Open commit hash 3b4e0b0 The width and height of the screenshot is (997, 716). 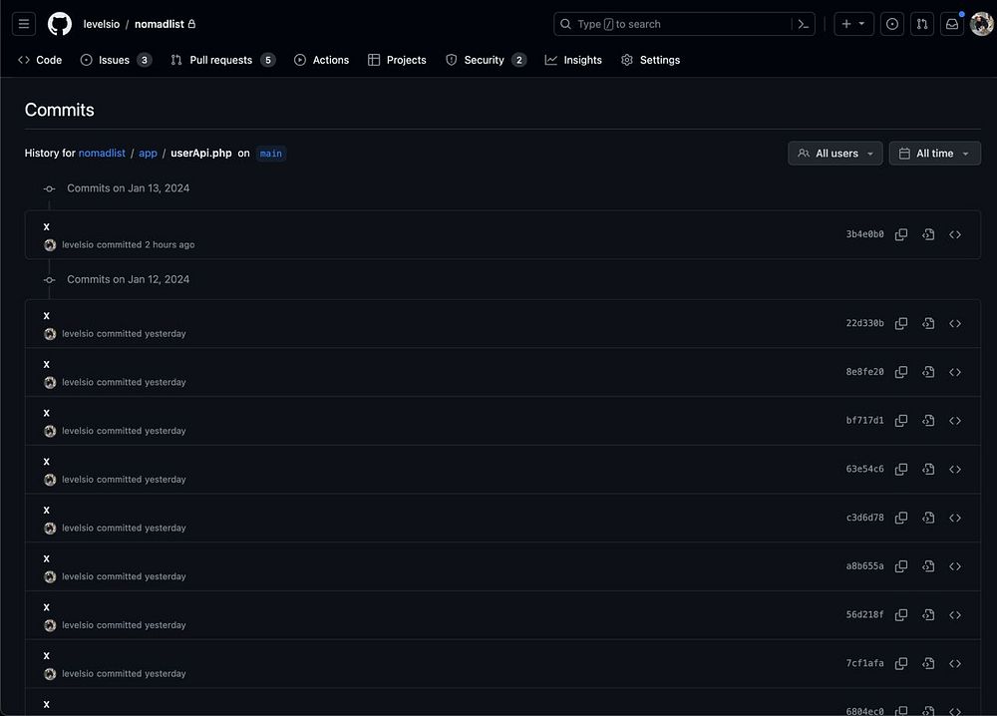pos(864,234)
